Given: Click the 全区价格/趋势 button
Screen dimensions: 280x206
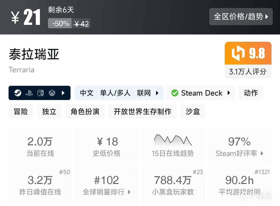Looking at the screenshot, I should (241, 16).
